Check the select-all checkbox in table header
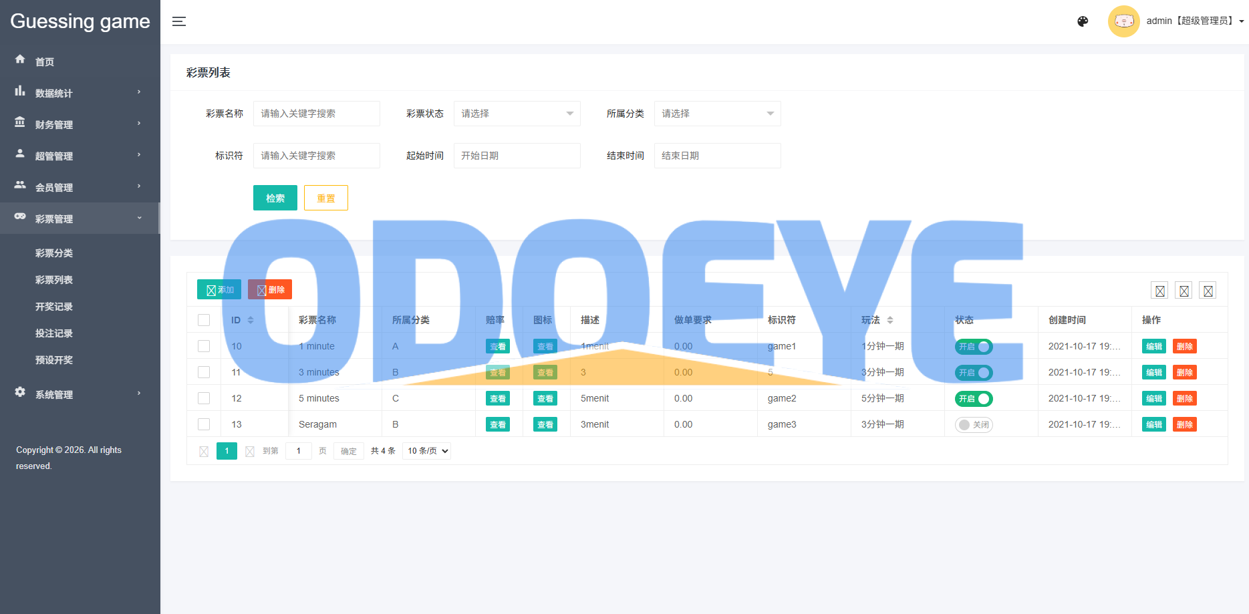The height and width of the screenshot is (614, 1249). 204,320
